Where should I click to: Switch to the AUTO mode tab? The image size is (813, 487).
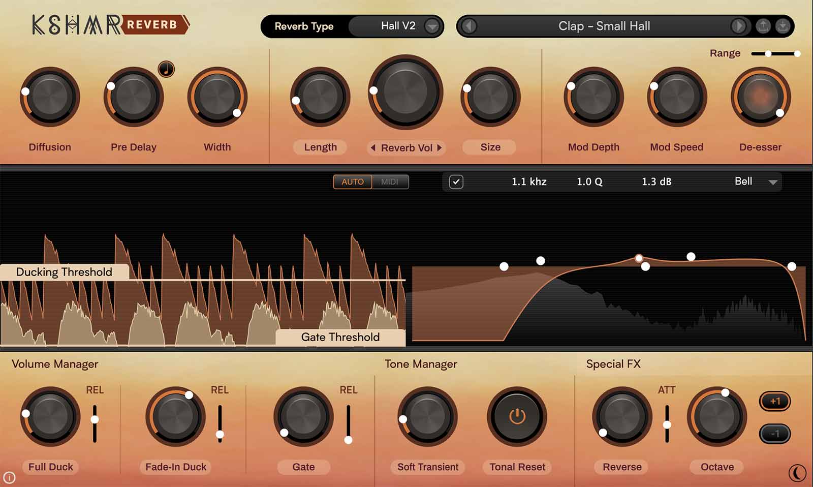[x=352, y=181]
